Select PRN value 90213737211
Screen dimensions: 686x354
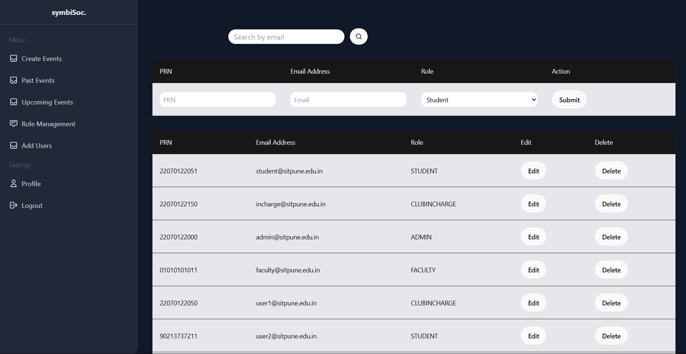(179, 336)
